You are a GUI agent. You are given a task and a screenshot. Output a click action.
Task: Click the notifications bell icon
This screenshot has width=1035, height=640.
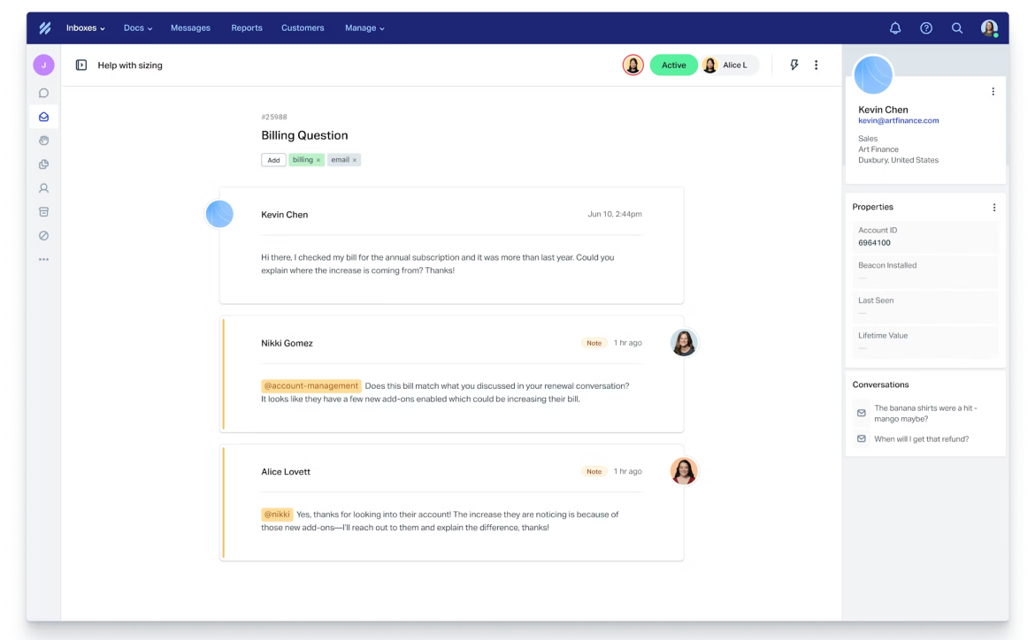(x=895, y=28)
